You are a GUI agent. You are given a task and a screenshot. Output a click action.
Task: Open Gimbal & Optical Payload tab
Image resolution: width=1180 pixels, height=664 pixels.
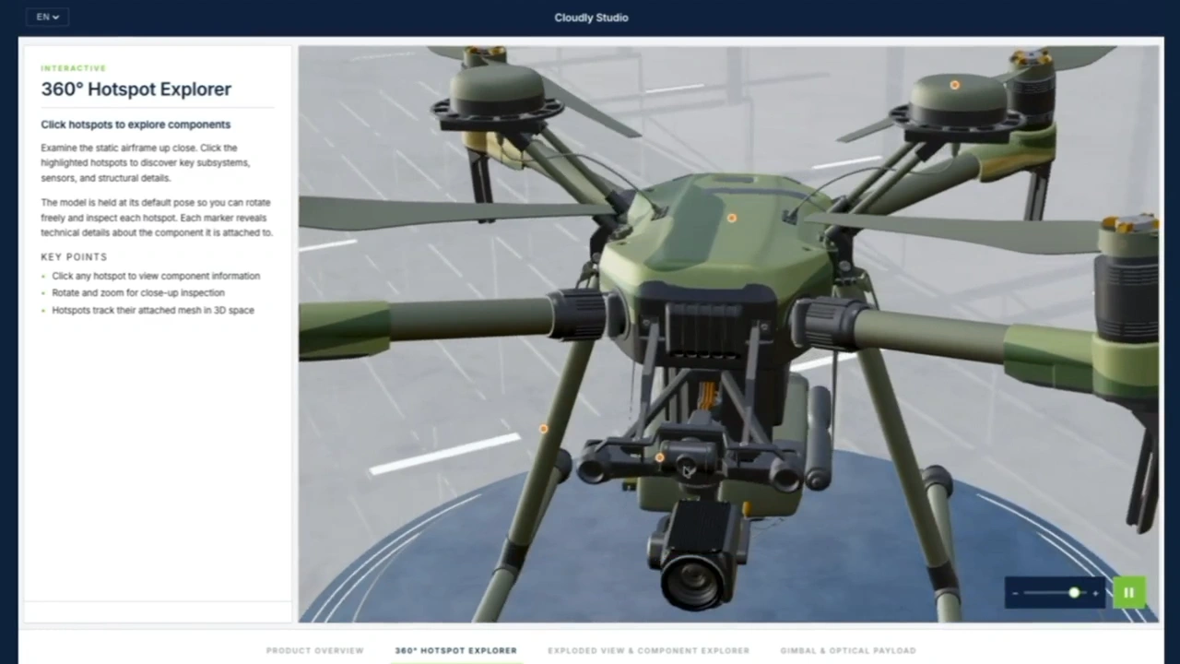(x=847, y=650)
